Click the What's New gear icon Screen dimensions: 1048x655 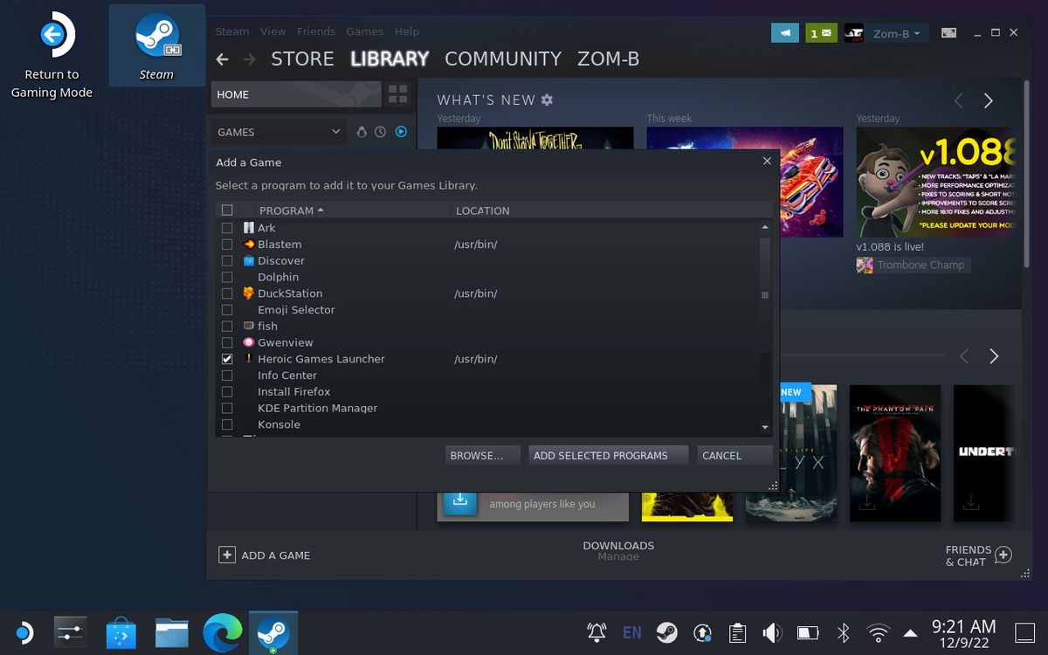pyautogui.click(x=545, y=100)
